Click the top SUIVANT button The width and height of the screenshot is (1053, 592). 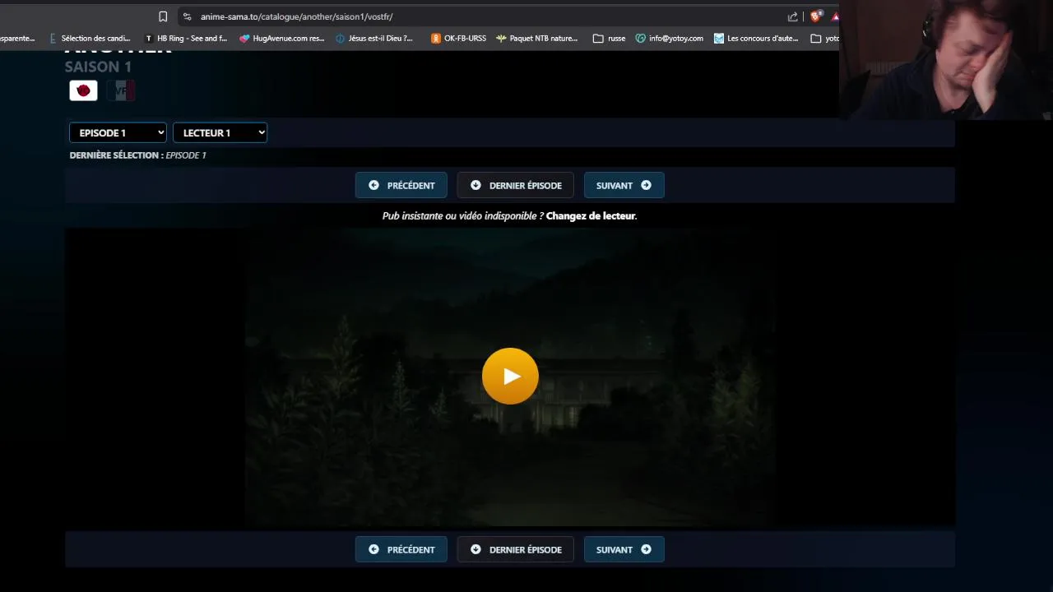(624, 185)
